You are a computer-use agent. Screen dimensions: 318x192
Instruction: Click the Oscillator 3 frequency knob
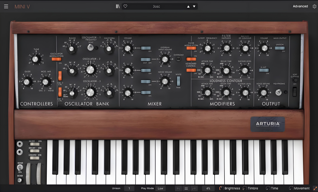90,92
